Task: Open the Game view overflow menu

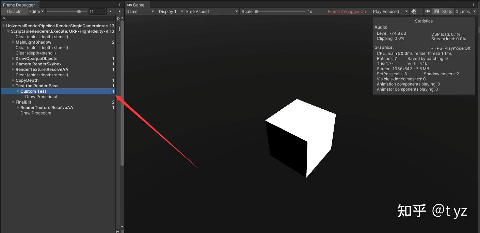Action: 474,4
